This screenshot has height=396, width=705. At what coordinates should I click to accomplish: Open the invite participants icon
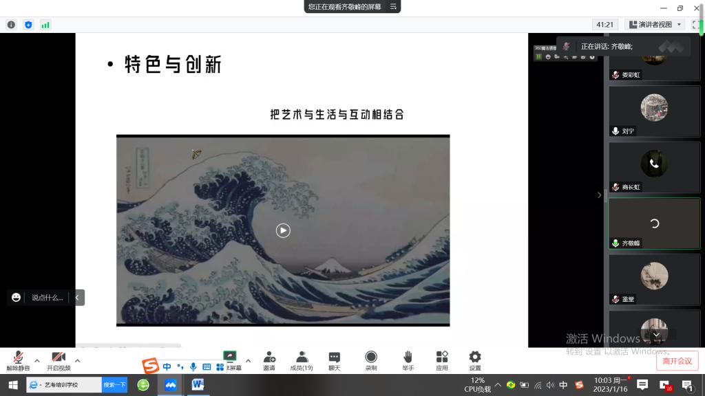click(269, 360)
